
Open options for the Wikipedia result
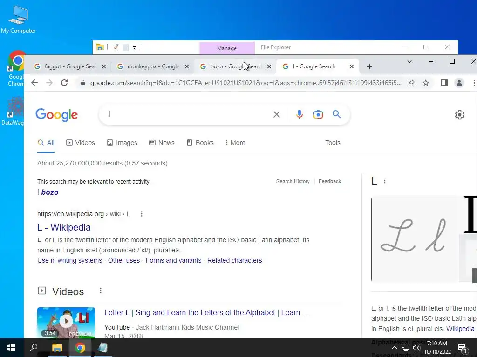142,214
